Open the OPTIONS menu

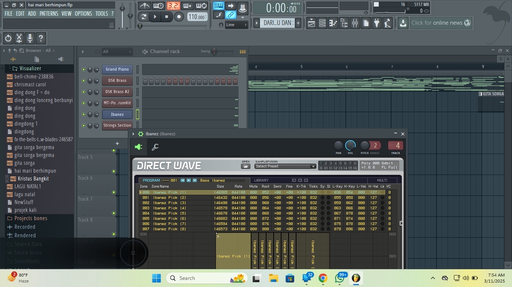[x=83, y=14]
